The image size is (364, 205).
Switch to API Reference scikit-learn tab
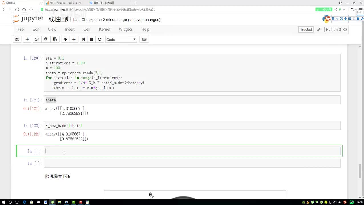tap(65, 3)
